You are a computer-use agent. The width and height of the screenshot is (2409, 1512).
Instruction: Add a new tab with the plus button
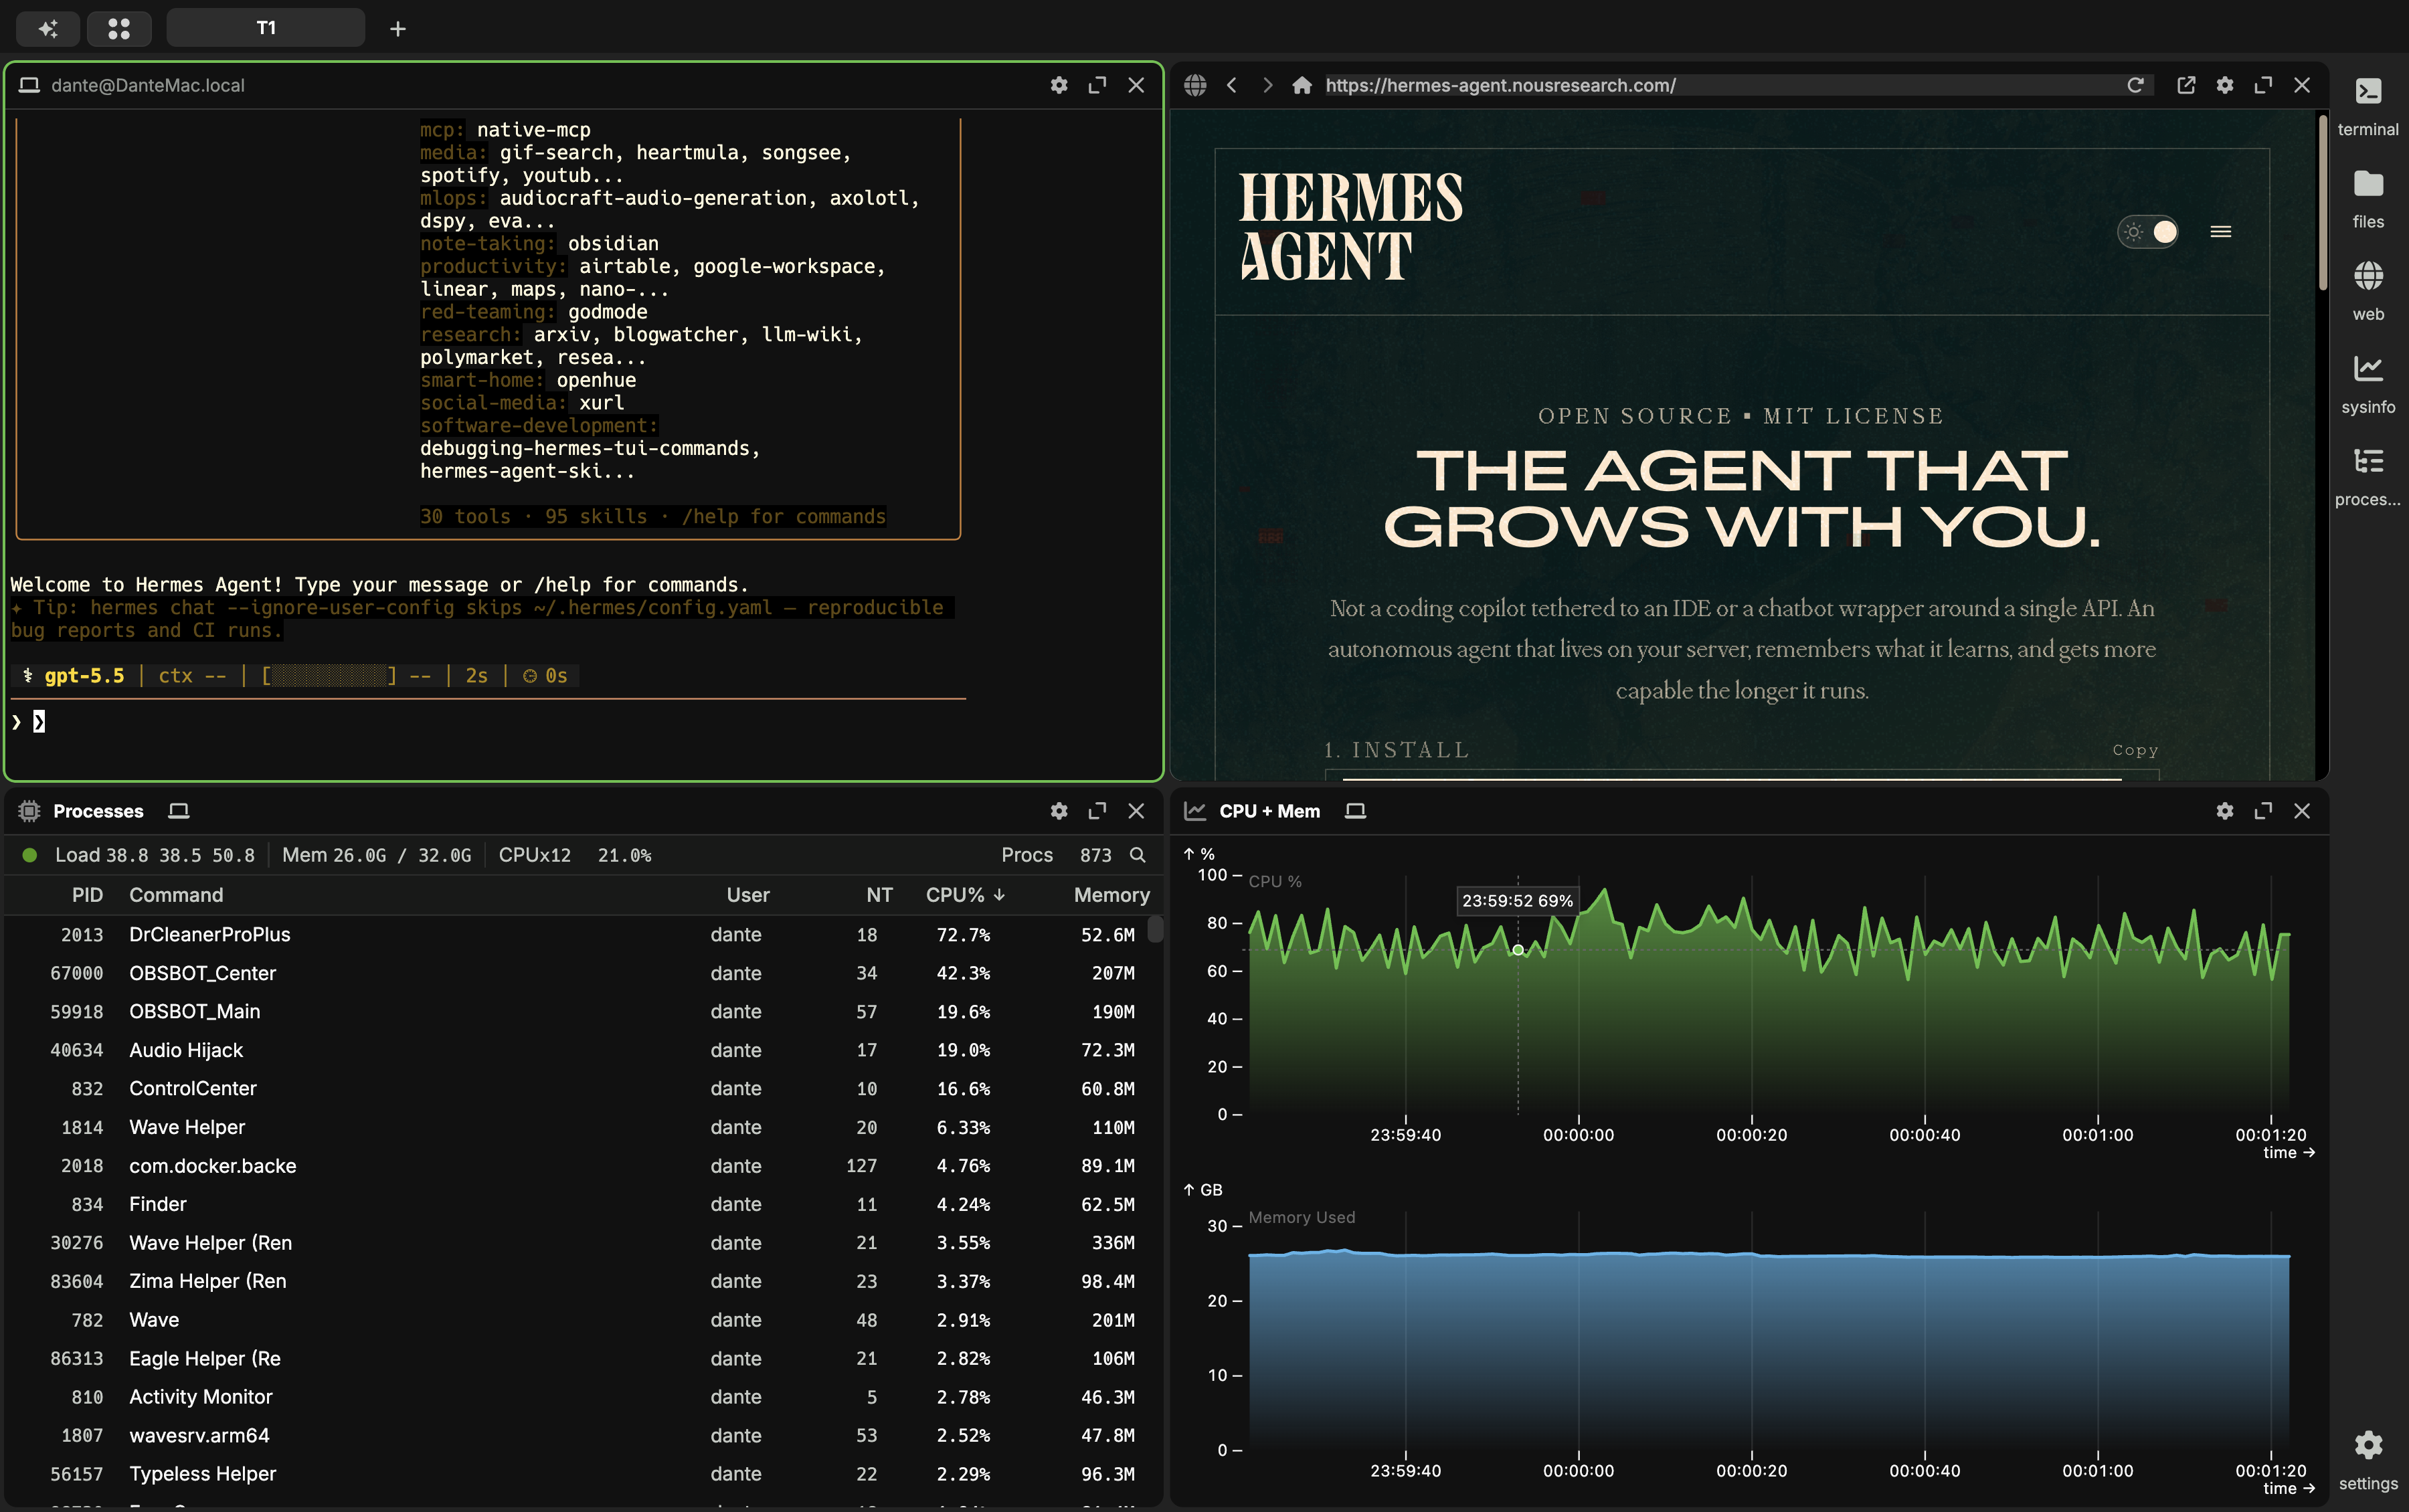(x=398, y=29)
